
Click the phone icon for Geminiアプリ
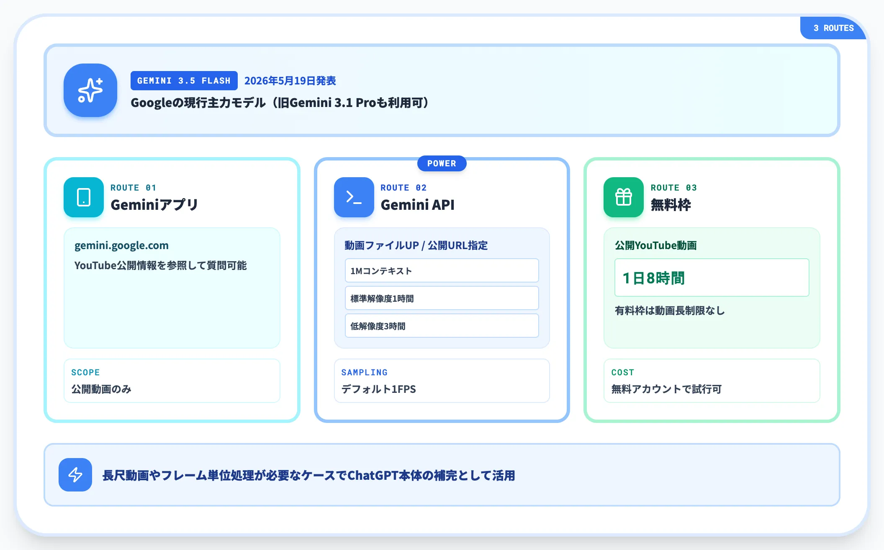tap(84, 197)
